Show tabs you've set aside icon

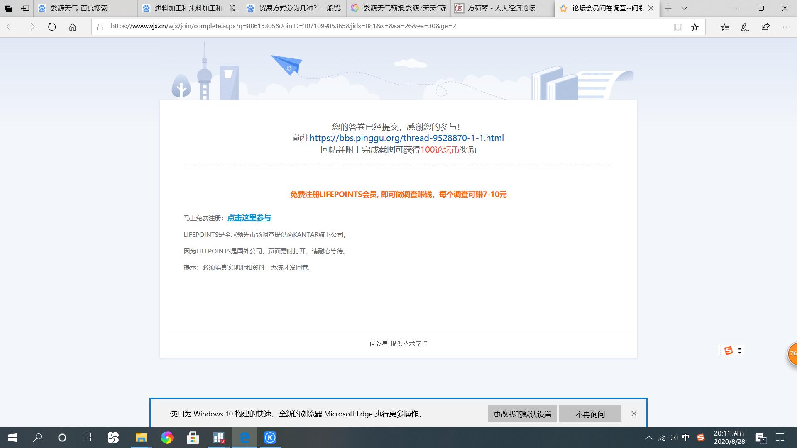point(8,8)
